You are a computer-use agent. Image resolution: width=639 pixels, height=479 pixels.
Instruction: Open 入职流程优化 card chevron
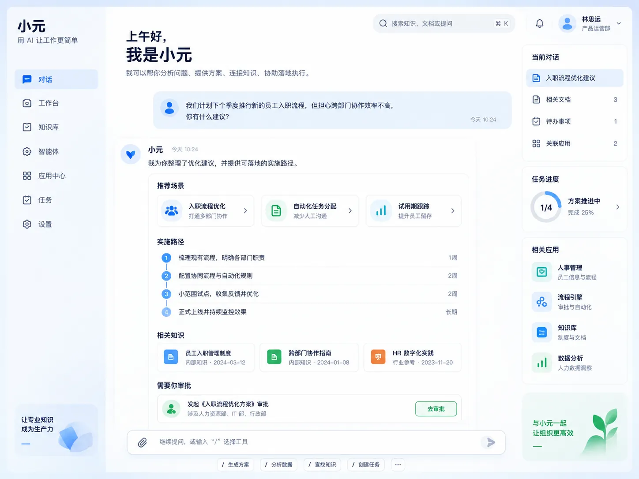tap(245, 211)
